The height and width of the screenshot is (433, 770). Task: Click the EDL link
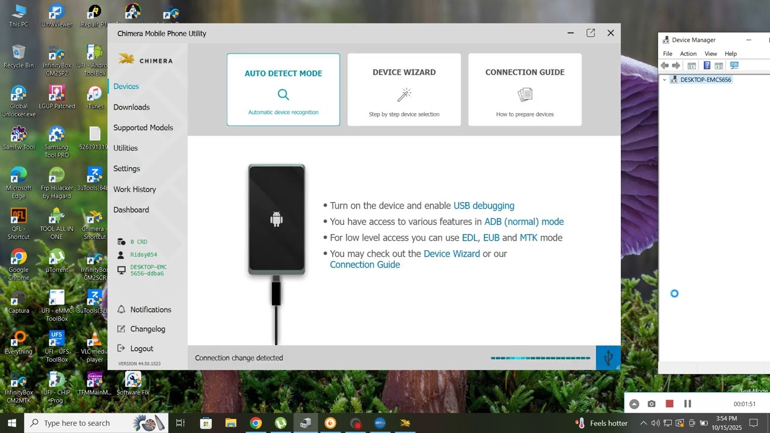[470, 238]
